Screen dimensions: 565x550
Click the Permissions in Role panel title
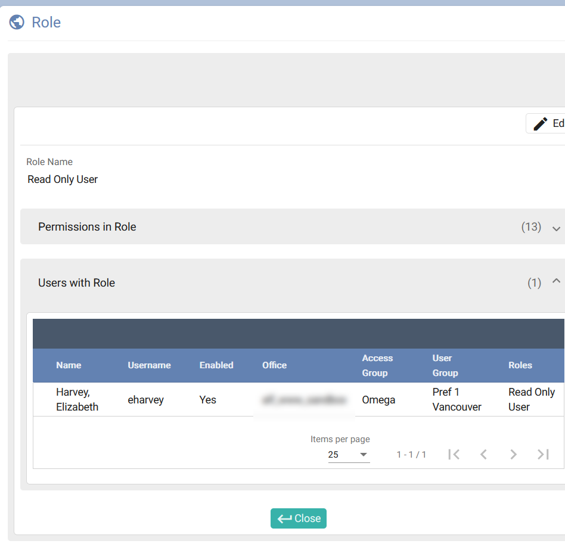coord(87,227)
